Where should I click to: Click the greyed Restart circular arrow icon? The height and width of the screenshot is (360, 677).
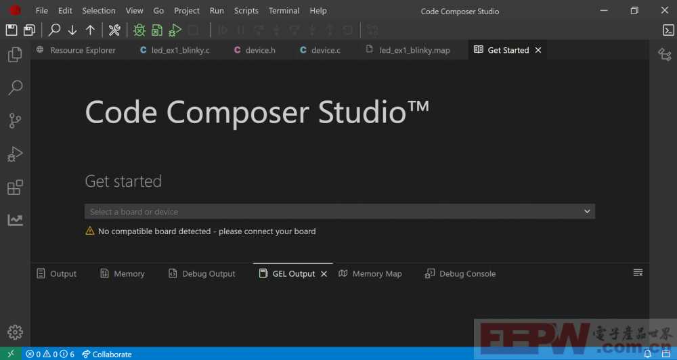click(347, 30)
